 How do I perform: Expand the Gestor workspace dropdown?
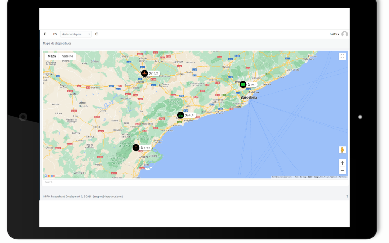pyautogui.click(x=76, y=34)
